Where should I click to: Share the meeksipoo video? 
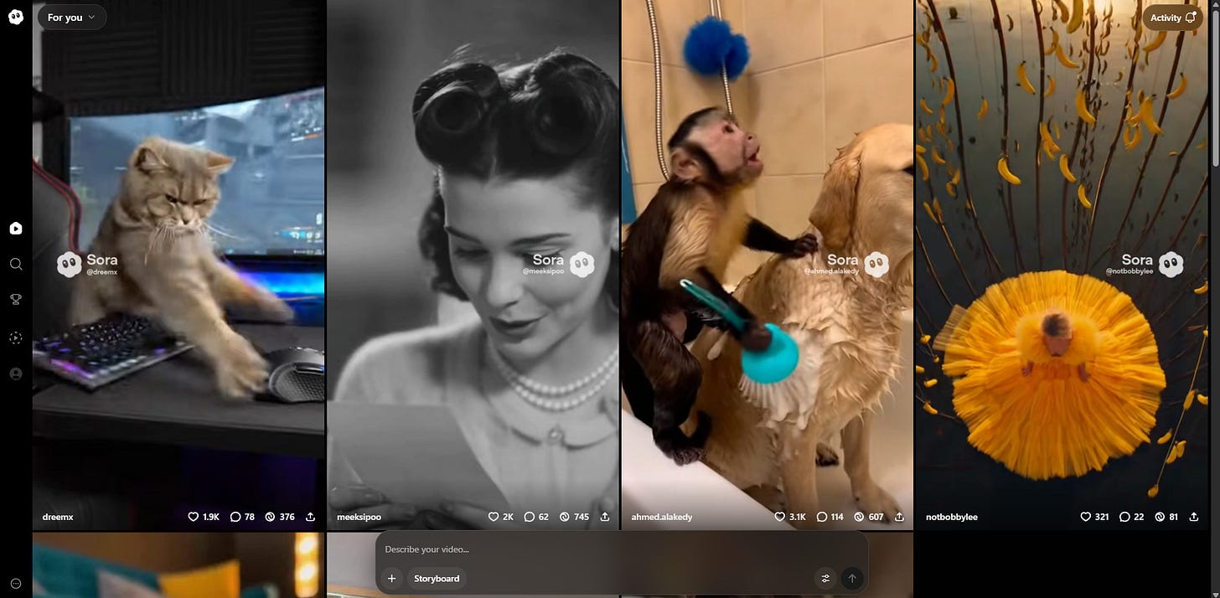(605, 517)
